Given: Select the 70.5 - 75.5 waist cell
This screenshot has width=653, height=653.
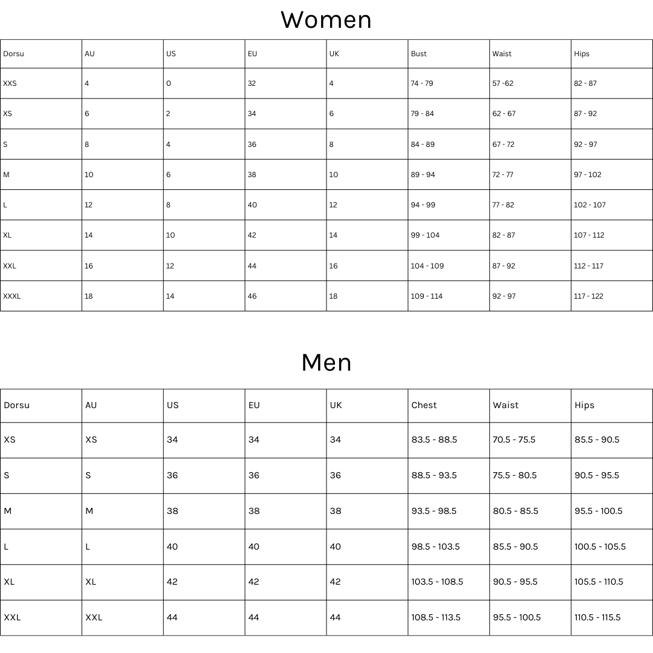Looking at the screenshot, I should click(x=514, y=440).
